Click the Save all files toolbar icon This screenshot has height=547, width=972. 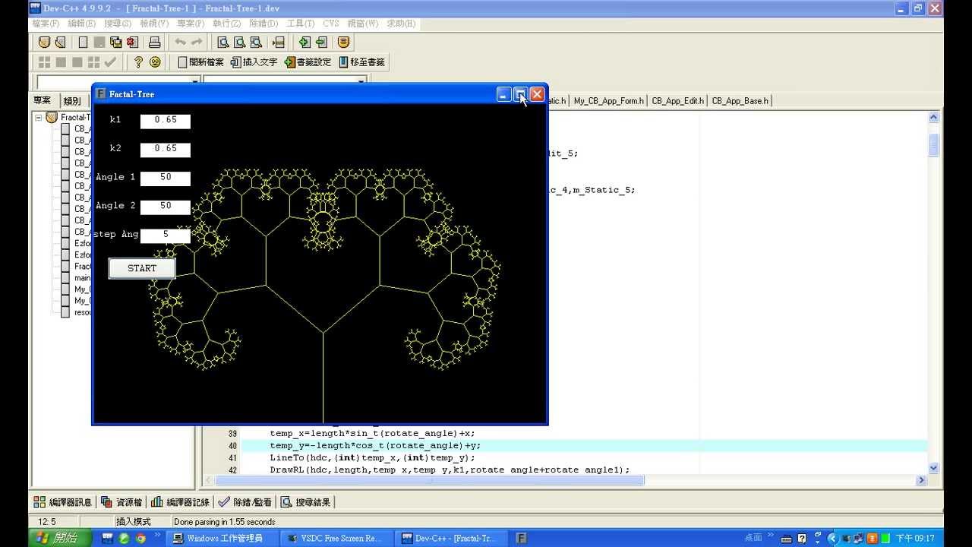(x=116, y=43)
